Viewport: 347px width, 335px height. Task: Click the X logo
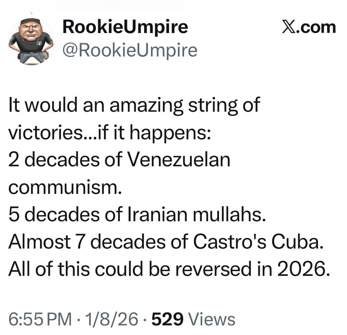[288, 27]
